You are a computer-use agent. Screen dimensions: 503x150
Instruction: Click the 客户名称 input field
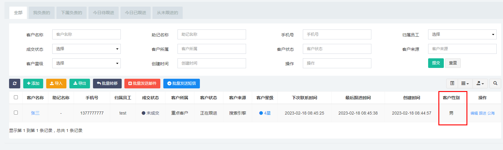pyautogui.click(x=86, y=34)
